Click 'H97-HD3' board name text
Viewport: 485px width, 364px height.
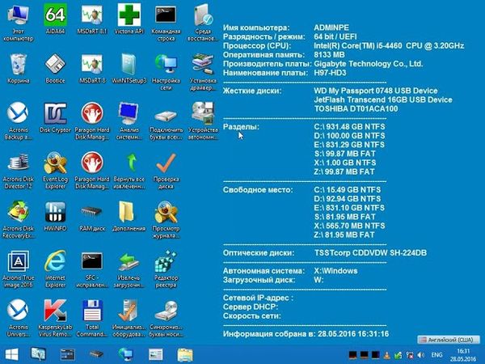pyautogui.click(x=330, y=73)
